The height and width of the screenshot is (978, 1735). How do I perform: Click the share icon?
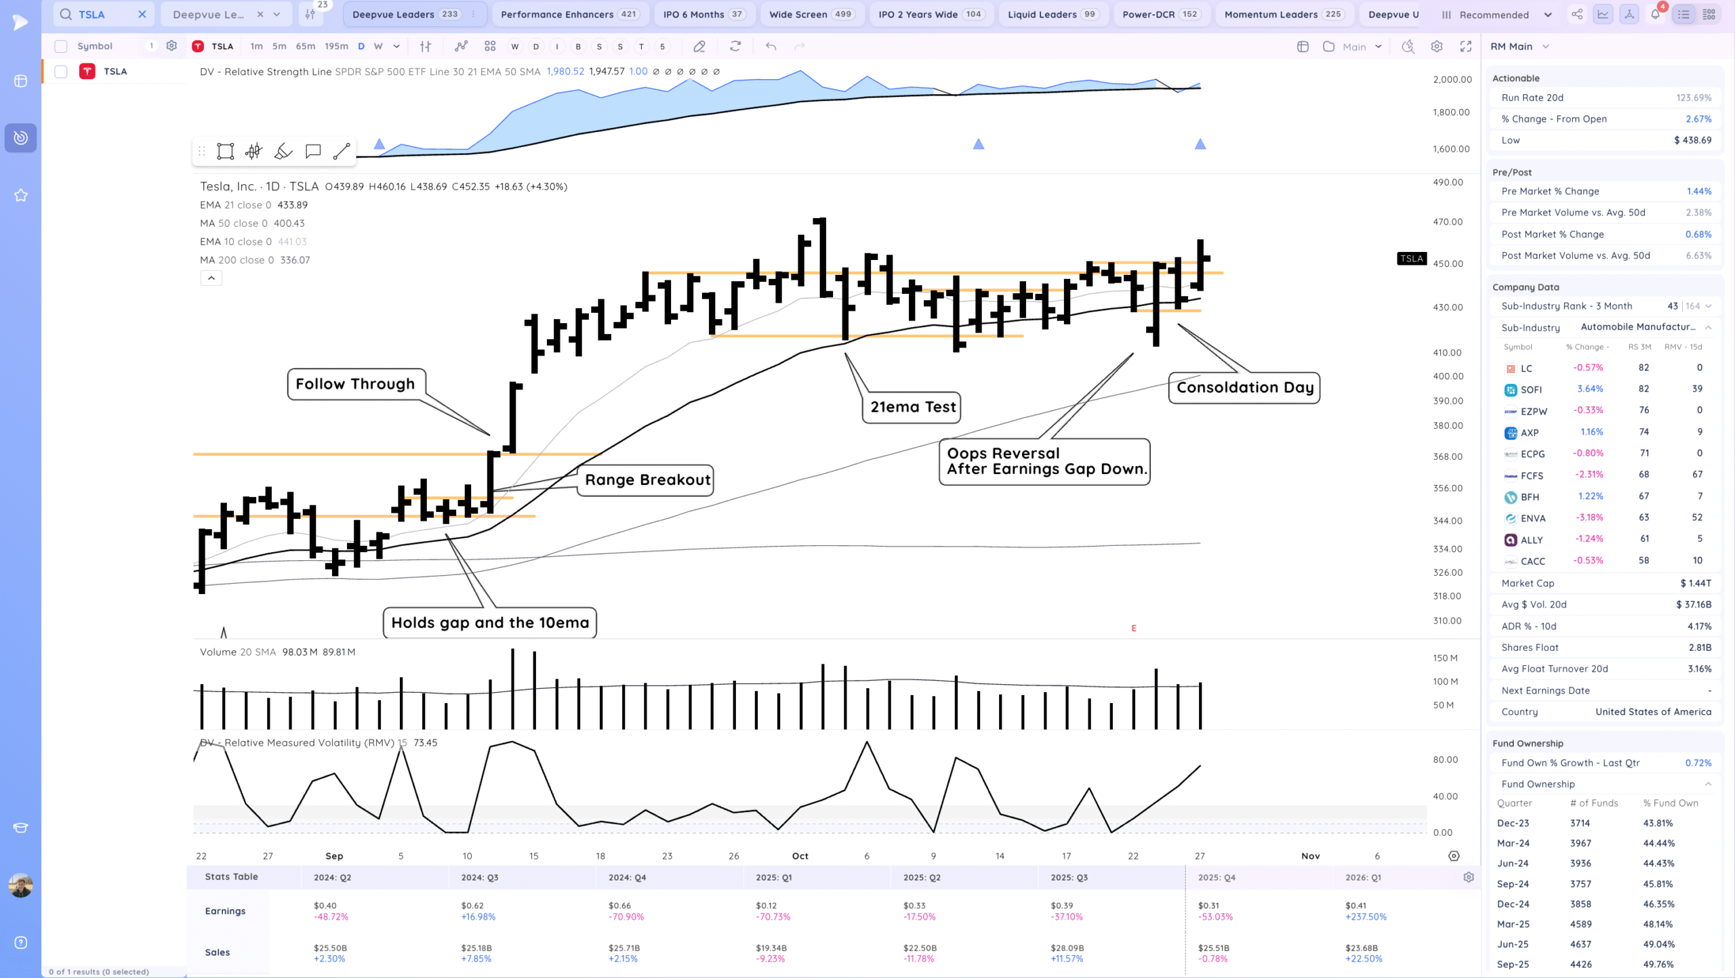pos(1577,14)
